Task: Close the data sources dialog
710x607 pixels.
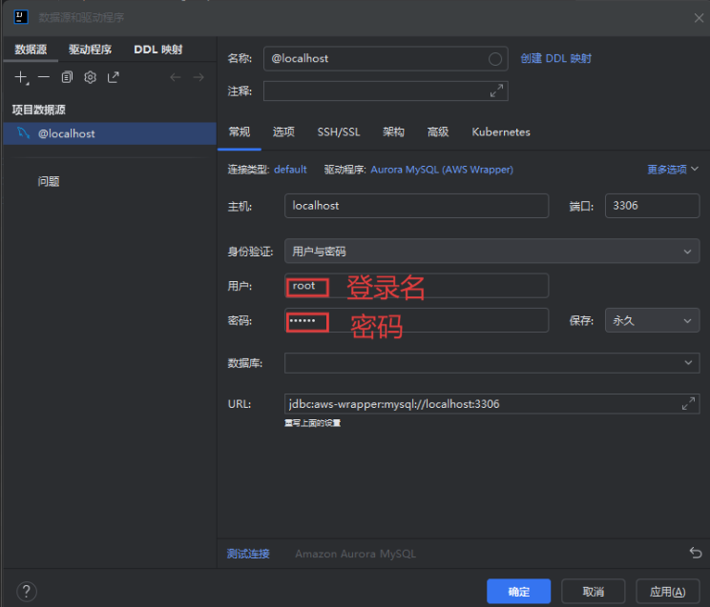Action: tap(699, 18)
